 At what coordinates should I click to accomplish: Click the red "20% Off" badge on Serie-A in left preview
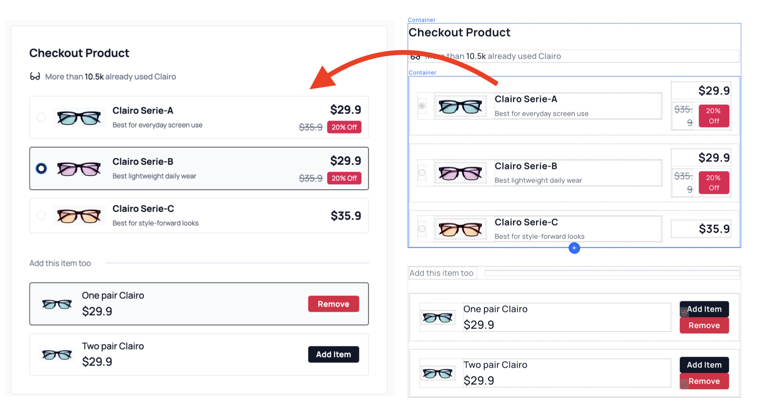[x=344, y=127]
